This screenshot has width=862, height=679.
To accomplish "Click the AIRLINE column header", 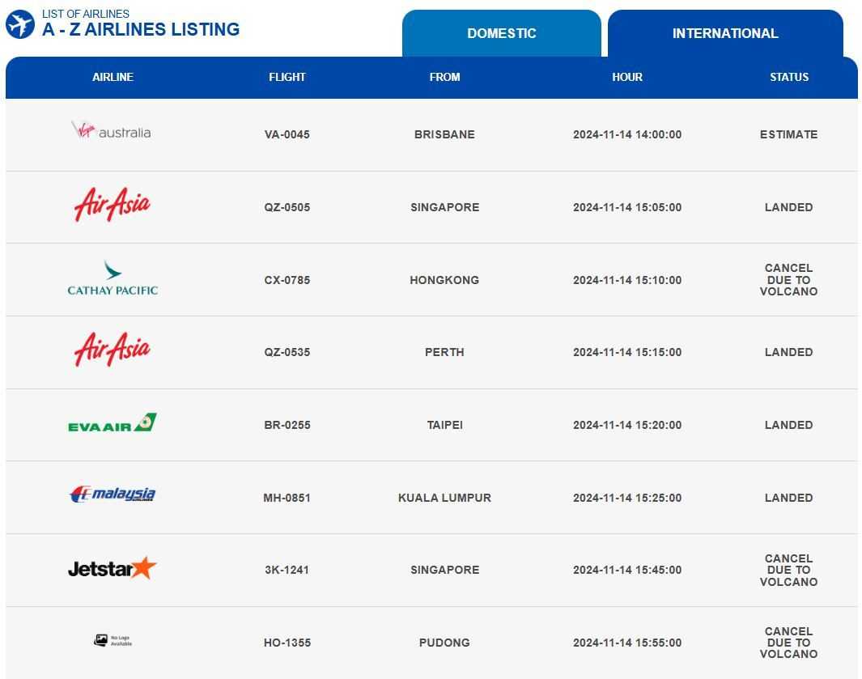I will coord(113,77).
